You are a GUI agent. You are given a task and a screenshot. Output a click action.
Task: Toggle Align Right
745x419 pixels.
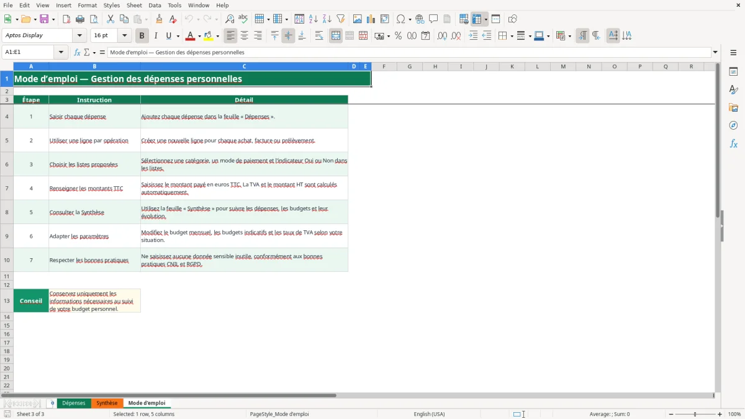(258, 36)
